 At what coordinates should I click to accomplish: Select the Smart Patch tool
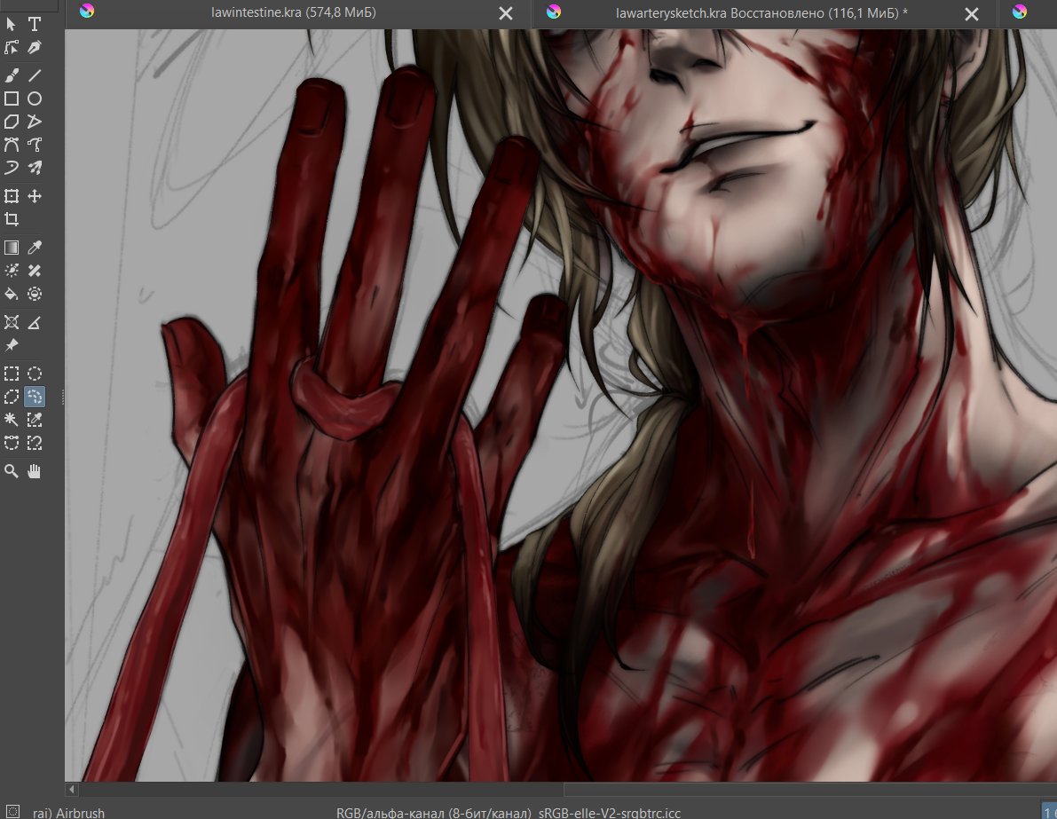pyautogui.click(x=35, y=271)
